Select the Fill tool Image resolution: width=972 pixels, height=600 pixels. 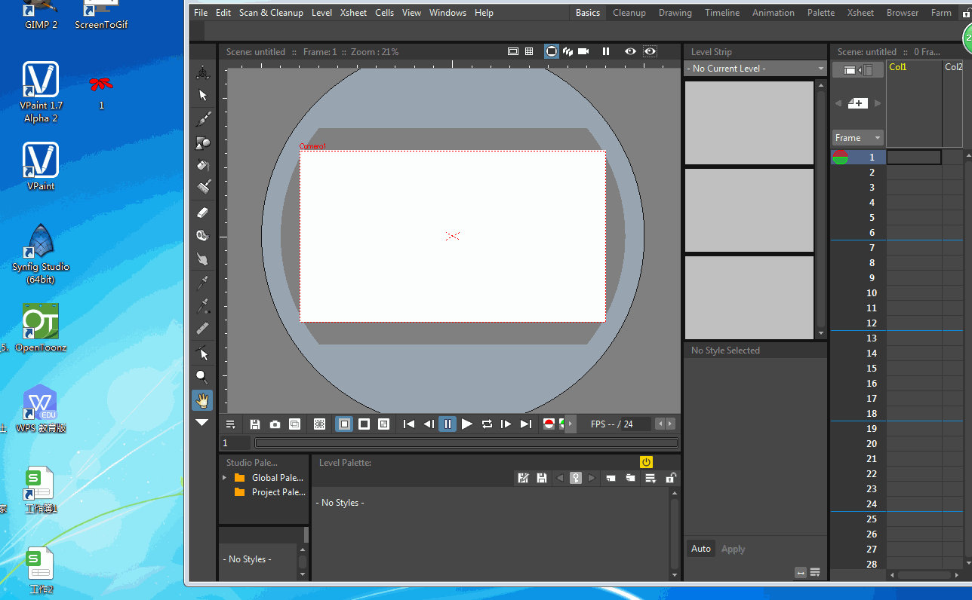tap(202, 166)
